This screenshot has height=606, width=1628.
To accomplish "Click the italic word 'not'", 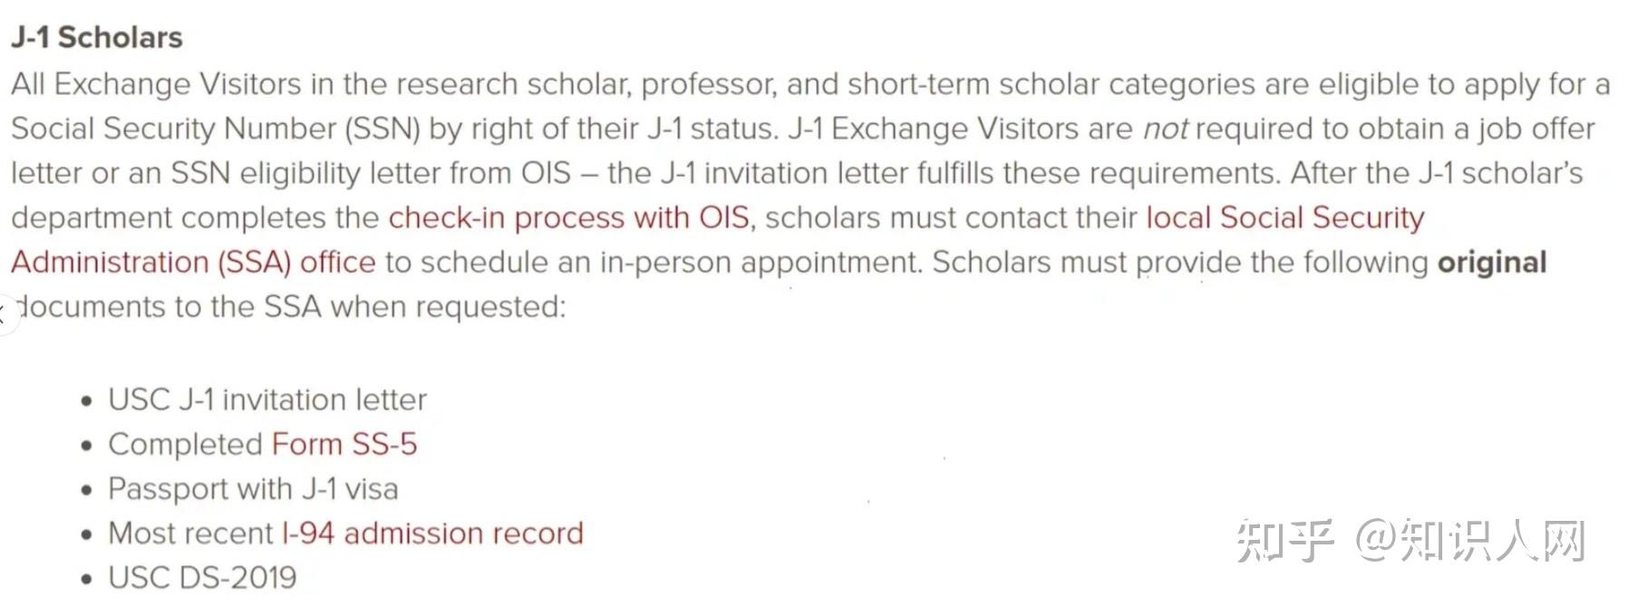I will (1165, 130).
